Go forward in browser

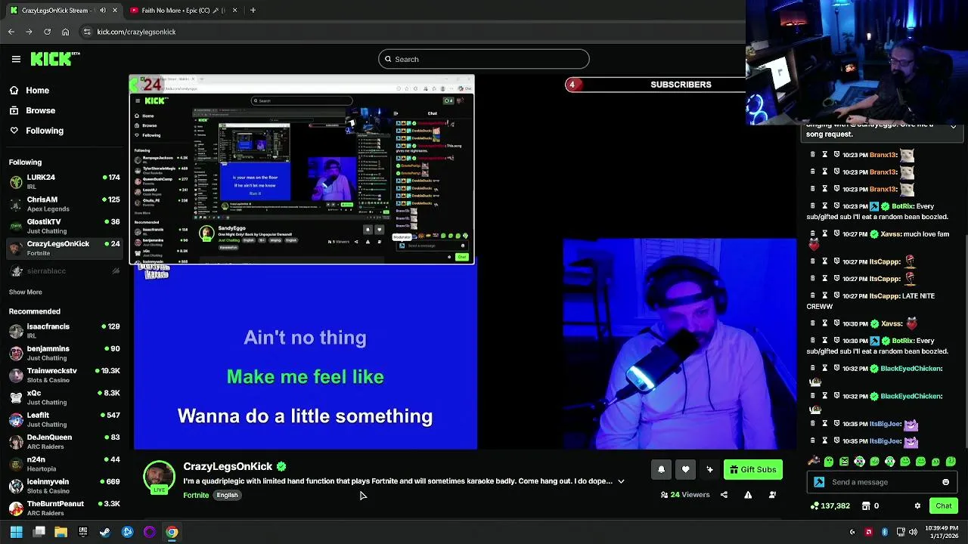click(29, 32)
